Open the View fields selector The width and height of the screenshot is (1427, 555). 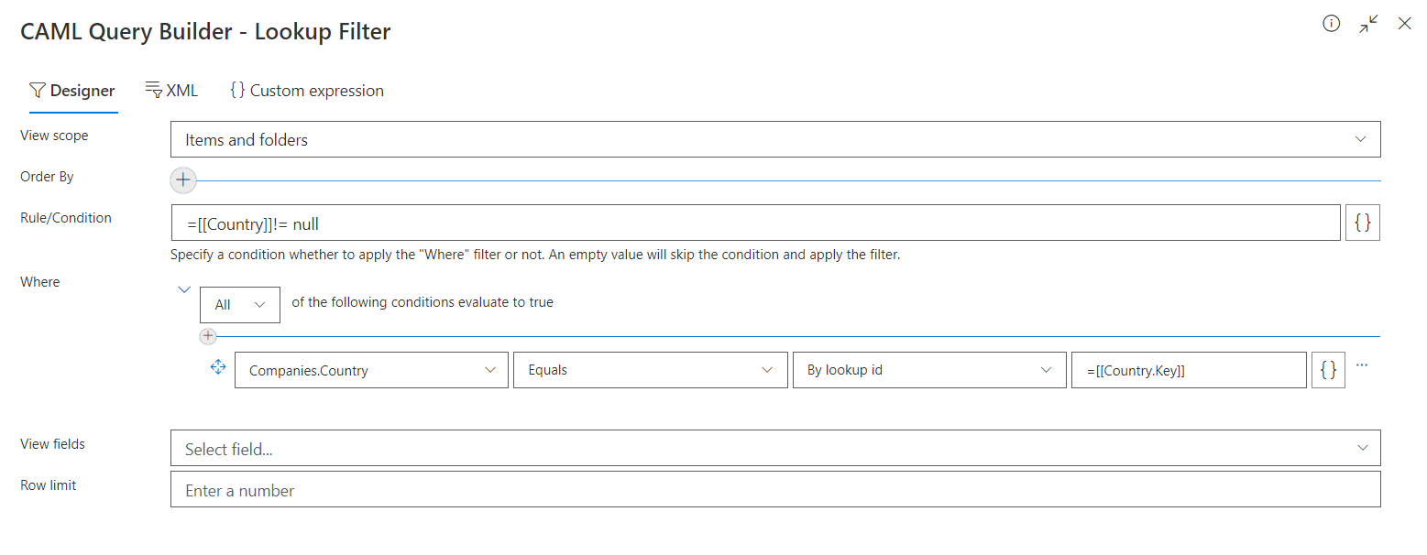(x=774, y=448)
